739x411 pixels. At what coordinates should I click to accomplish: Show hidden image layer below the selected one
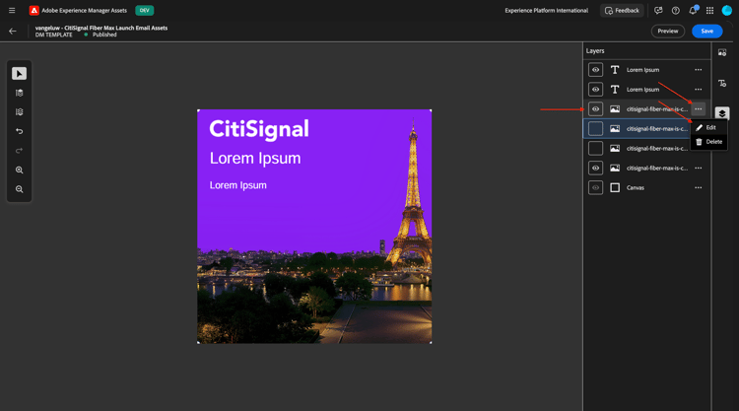(595, 149)
